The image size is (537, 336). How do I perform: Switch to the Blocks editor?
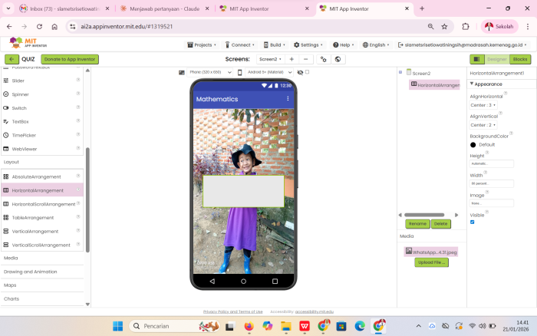tap(520, 59)
